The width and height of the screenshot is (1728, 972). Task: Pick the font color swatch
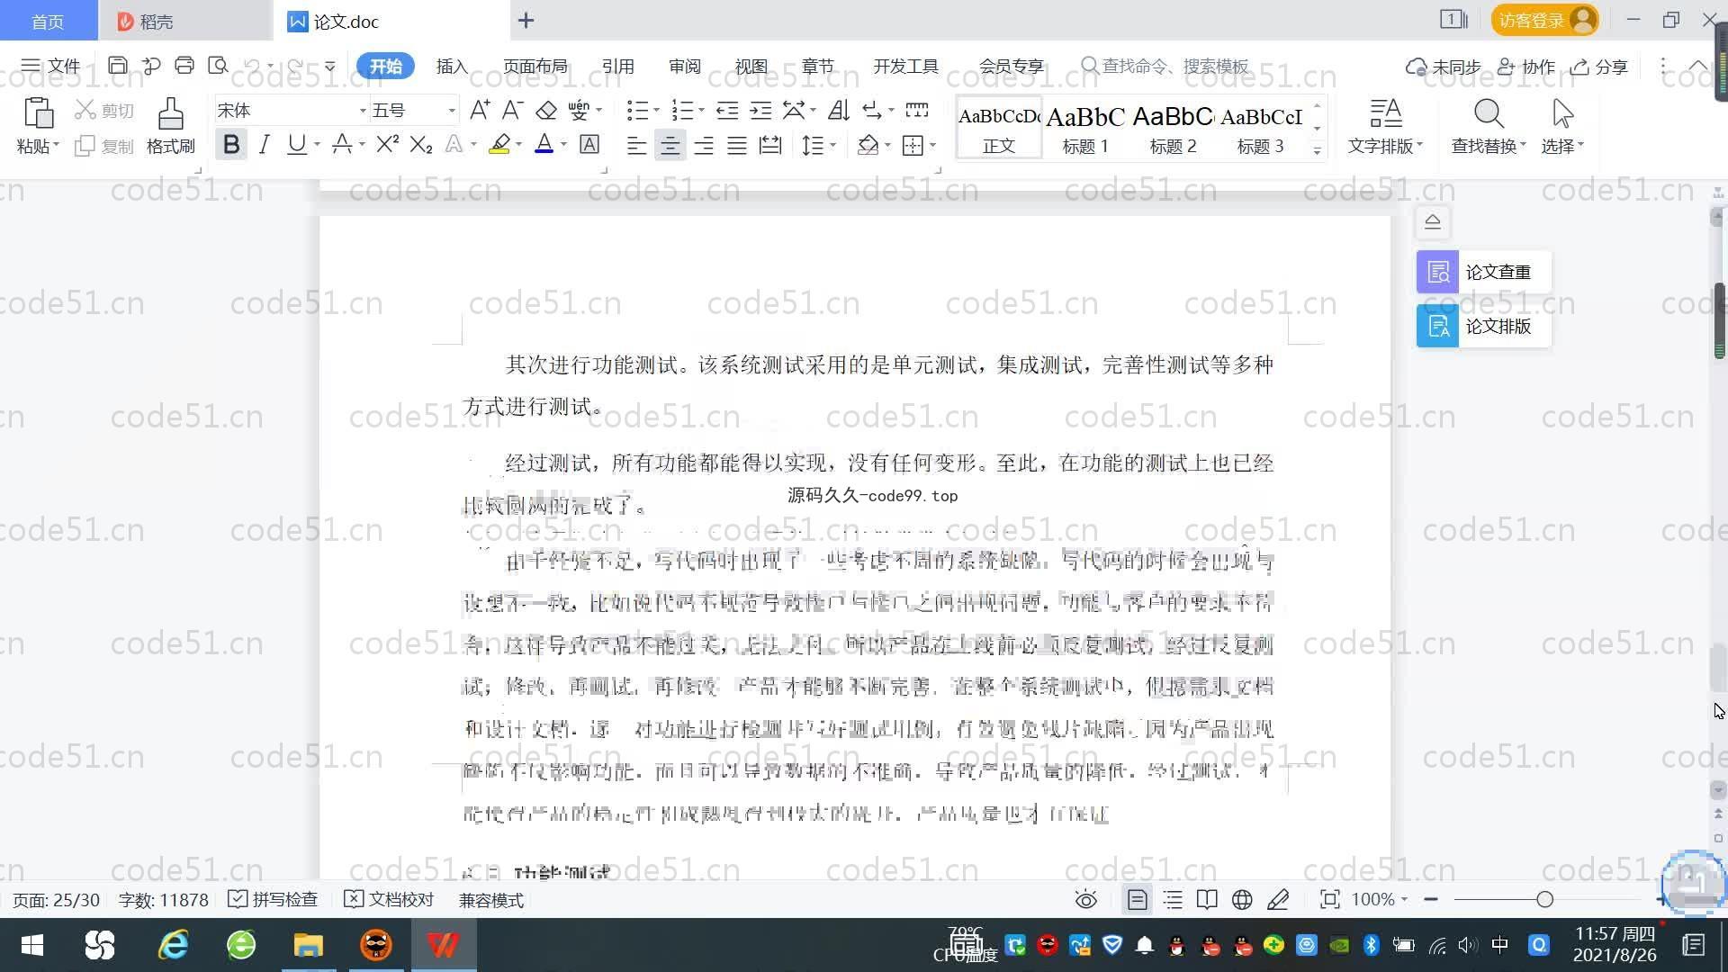pos(544,144)
